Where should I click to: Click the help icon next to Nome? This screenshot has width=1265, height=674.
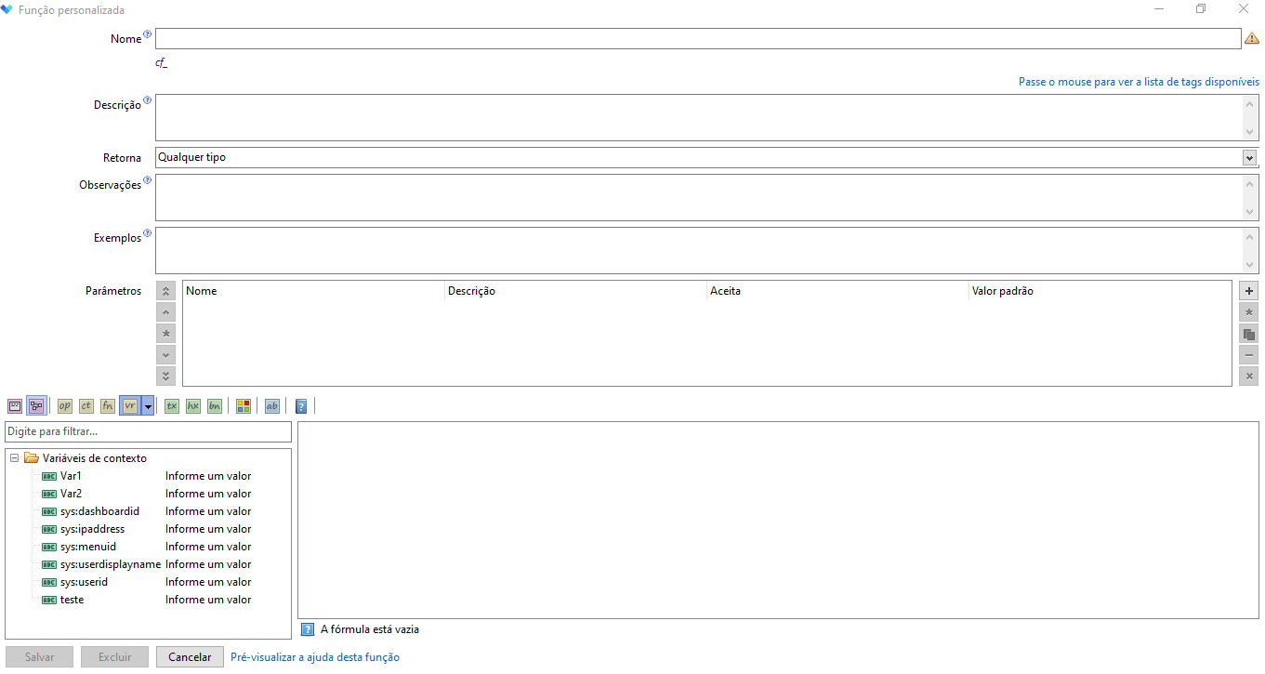click(147, 34)
